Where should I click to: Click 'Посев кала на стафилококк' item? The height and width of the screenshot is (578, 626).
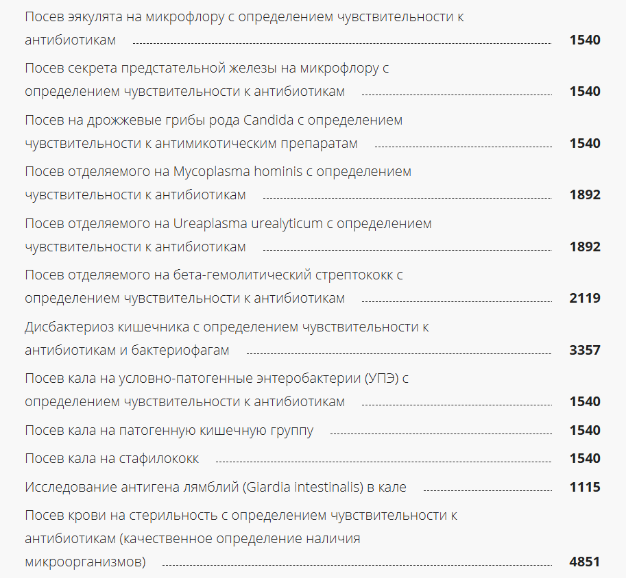(x=112, y=459)
